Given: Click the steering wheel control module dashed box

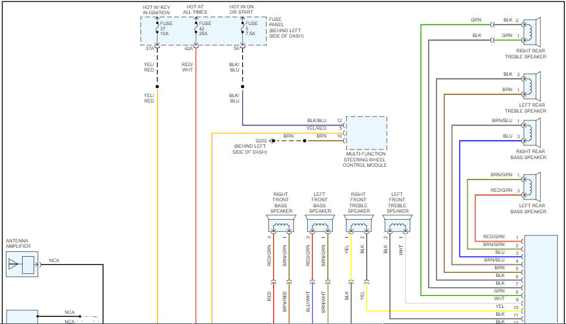Looking at the screenshot, I should (x=366, y=133).
